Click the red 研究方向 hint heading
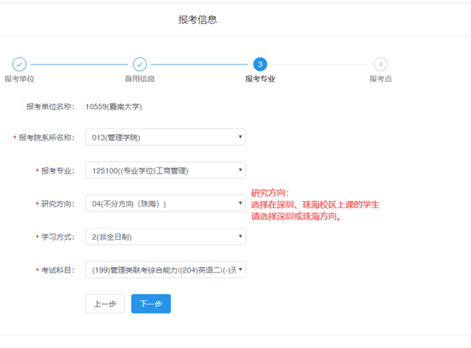 [270, 193]
